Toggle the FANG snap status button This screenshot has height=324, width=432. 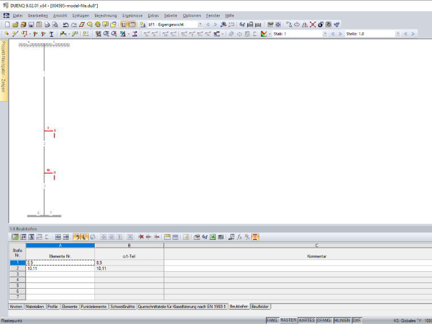(x=272, y=321)
